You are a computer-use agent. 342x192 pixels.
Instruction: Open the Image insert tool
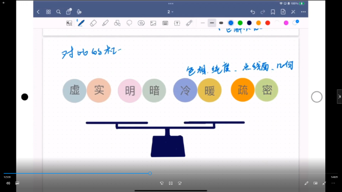click(x=153, y=23)
